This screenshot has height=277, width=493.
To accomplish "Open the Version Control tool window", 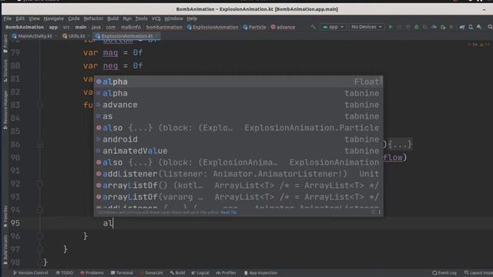I will coord(31,273).
